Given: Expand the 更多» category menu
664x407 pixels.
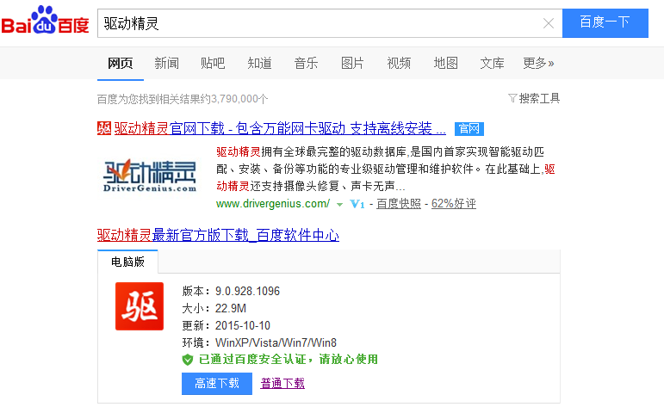Looking at the screenshot, I should pyautogui.click(x=538, y=63).
